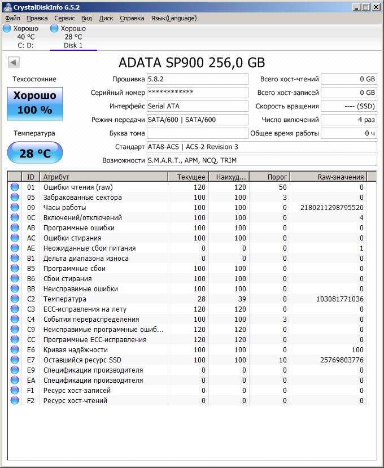Click status orb next to Температура attribute

pyautogui.click(x=15, y=299)
